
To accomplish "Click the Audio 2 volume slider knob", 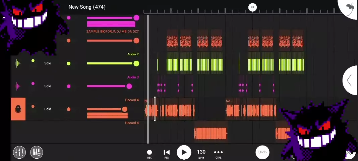I will [136, 63].
